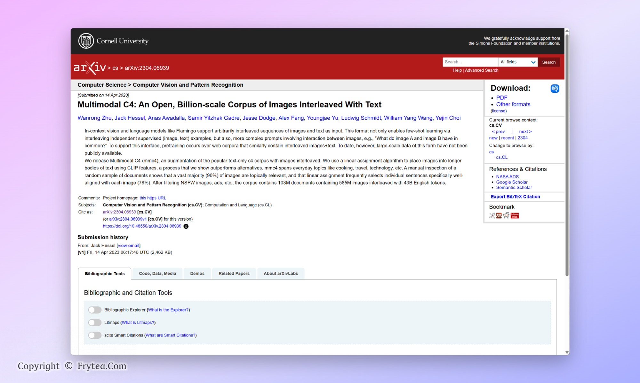Click into the Search input field
640x383 pixels.
[x=470, y=62]
